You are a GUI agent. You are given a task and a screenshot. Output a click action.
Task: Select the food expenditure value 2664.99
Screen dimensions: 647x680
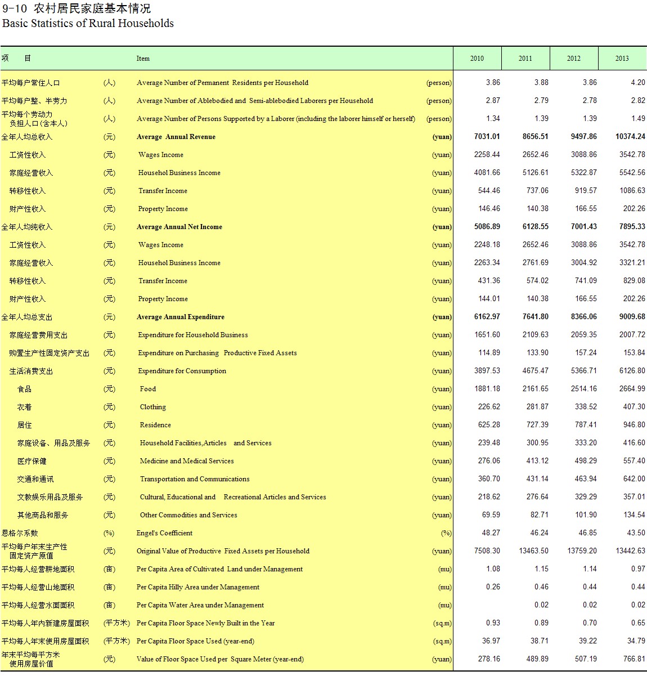click(632, 389)
